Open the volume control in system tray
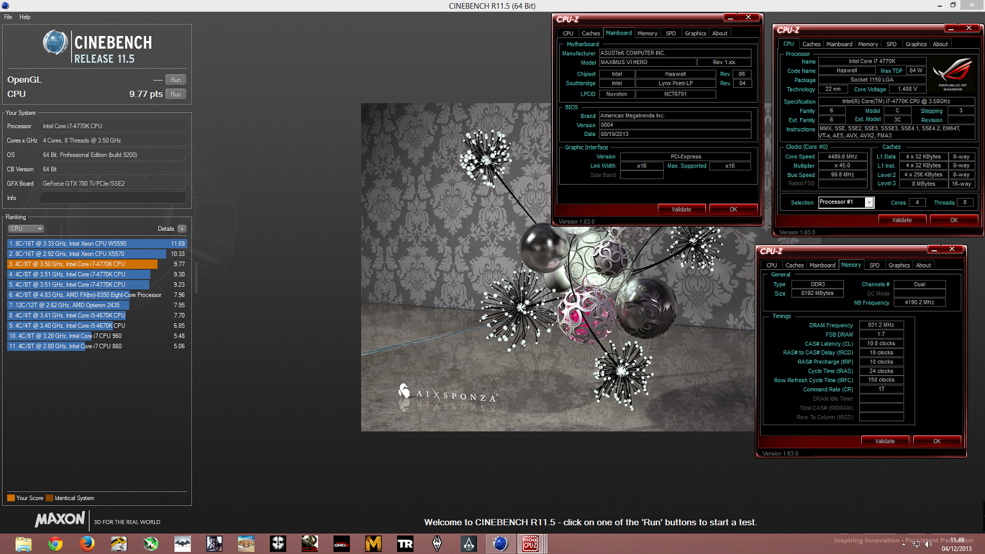Viewport: 985px width, 554px height. click(x=928, y=544)
